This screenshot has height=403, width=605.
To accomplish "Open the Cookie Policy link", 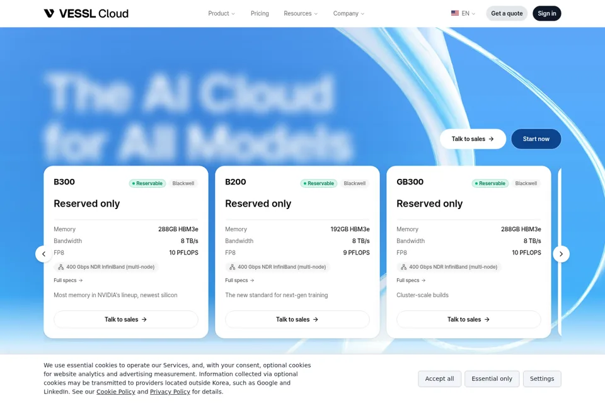I will (x=116, y=392).
